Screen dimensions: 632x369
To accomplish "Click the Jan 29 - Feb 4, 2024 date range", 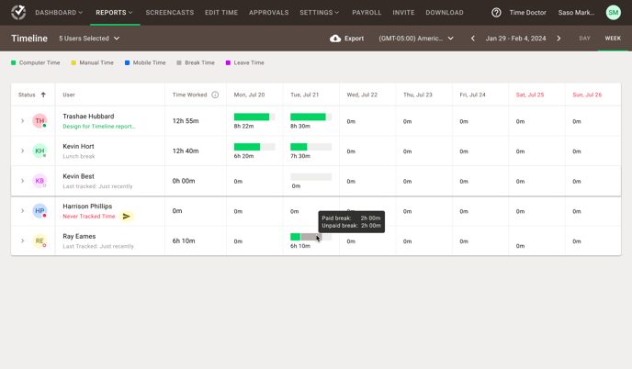I will (515, 39).
